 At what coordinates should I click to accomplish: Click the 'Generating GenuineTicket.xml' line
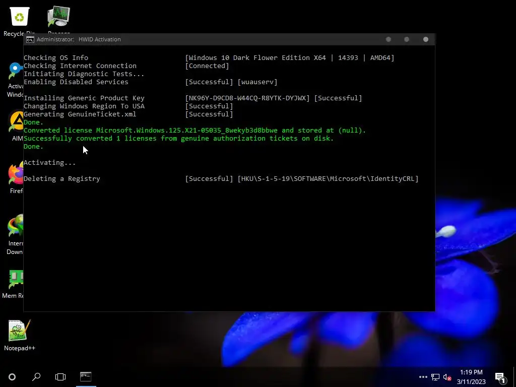coord(80,114)
